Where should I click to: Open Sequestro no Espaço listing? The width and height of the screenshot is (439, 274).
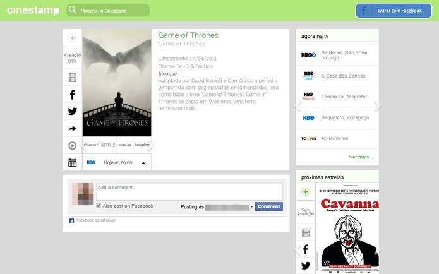(x=345, y=117)
